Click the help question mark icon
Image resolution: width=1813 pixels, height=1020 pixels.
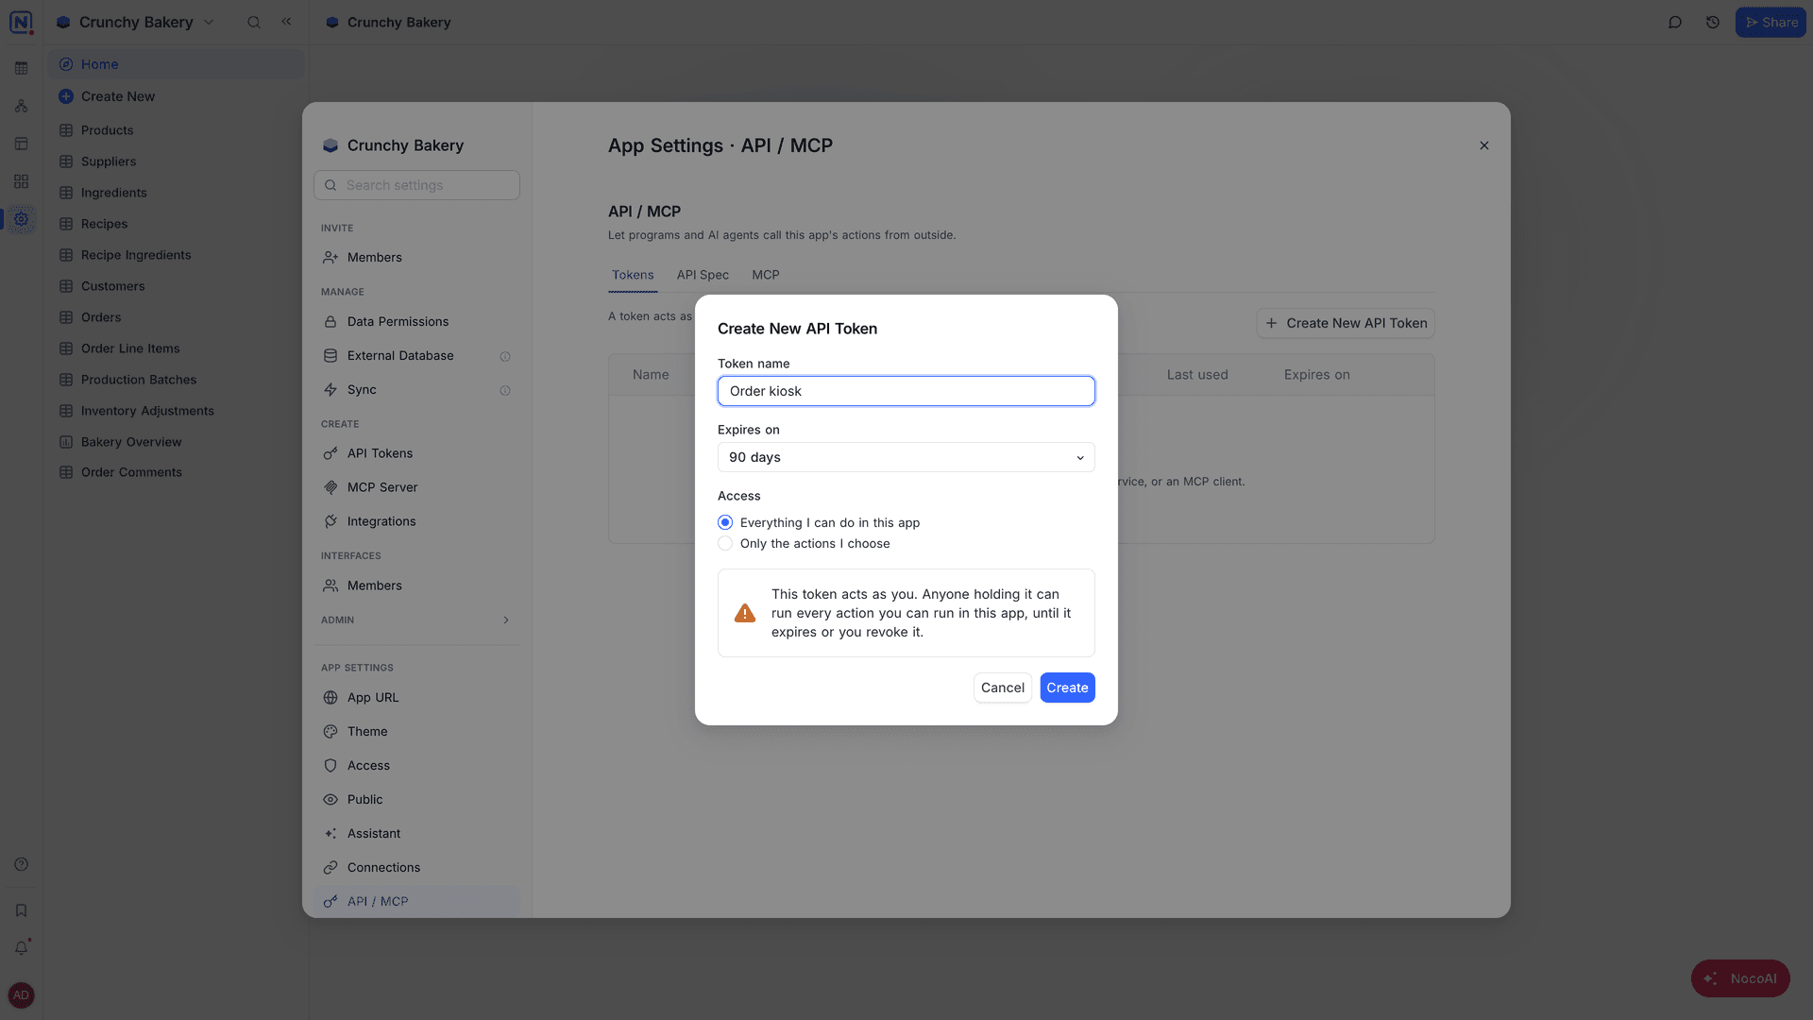tap(21, 864)
